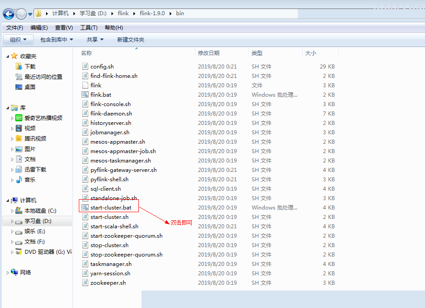Click the Videos library film icon
The width and height of the screenshot is (425, 308).
(19, 128)
